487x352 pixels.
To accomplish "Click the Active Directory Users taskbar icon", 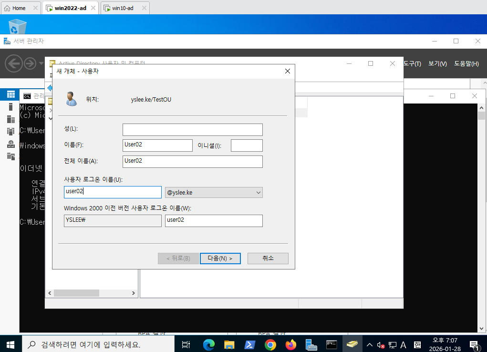I will tap(352, 344).
